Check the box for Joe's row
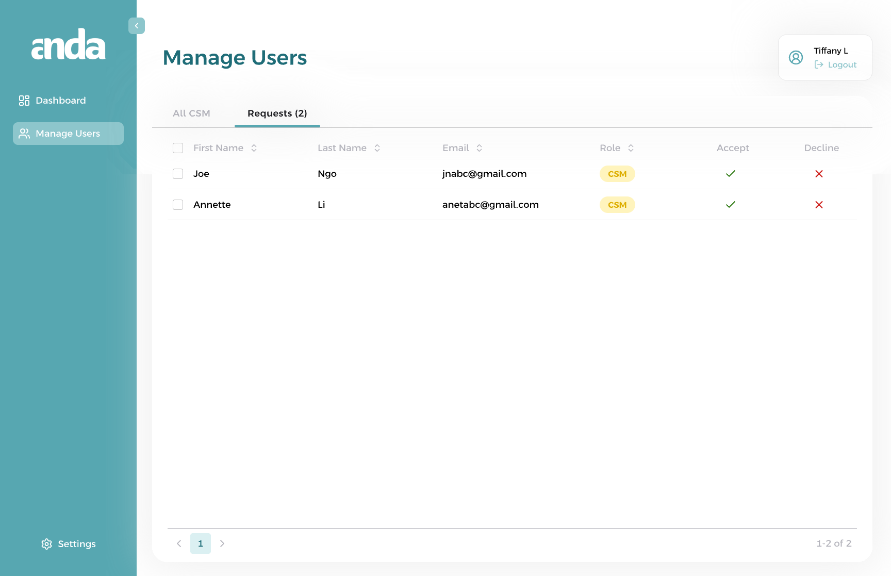The height and width of the screenshot is (576, 891). tap(178, 174)
